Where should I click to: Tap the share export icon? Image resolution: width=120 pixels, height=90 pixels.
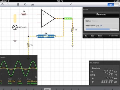point(32,4)
